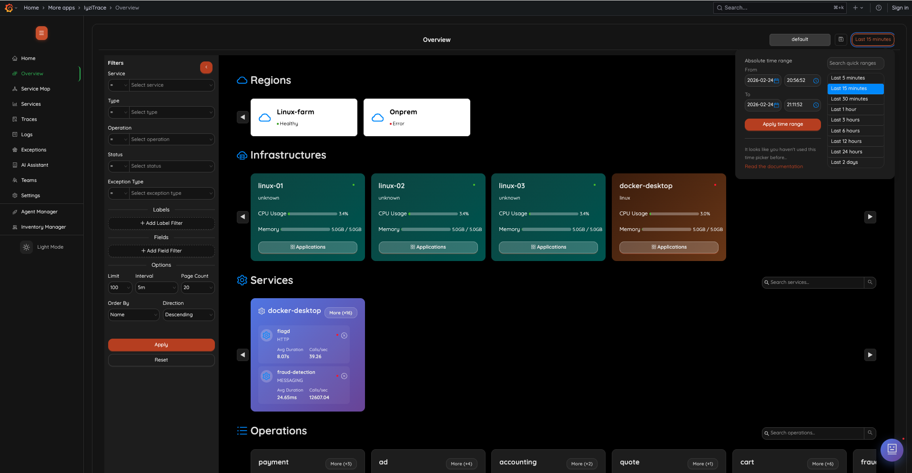912x473 pixels.
Task: Open Service Map from the sidebar
Action: coord(35,89)
